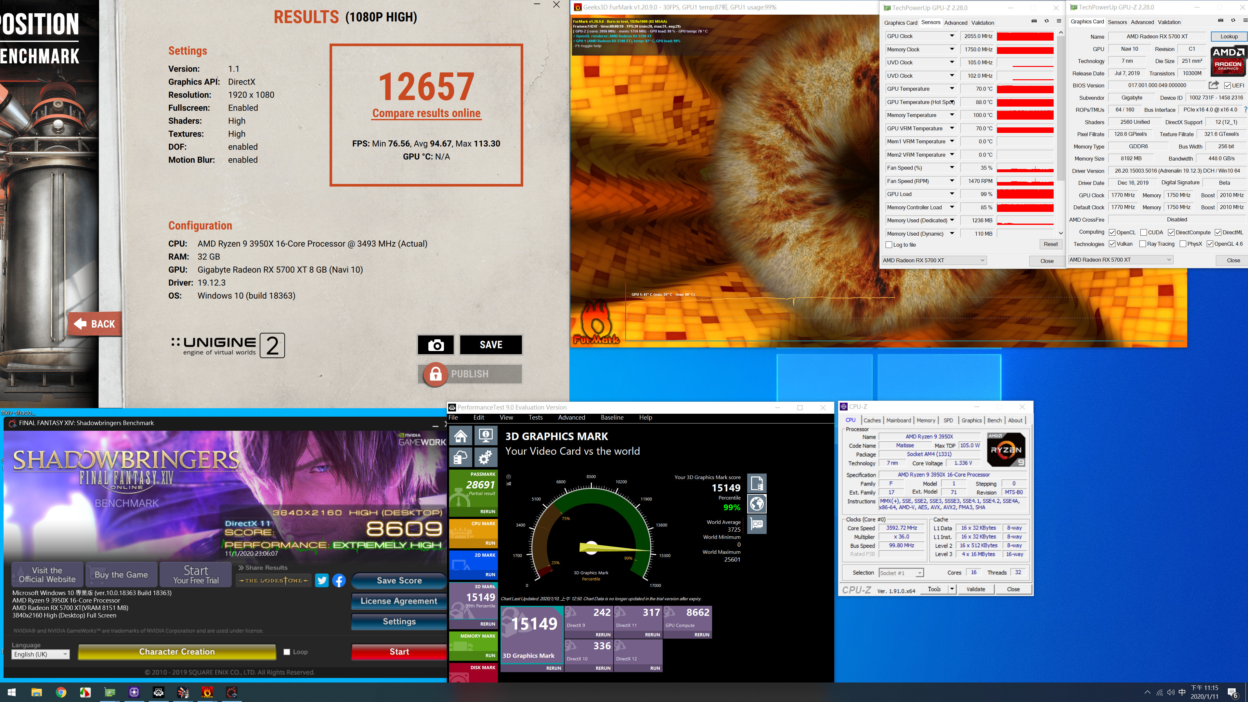Open GPU Load sensor dropdown arrow

tap(952, 194)
